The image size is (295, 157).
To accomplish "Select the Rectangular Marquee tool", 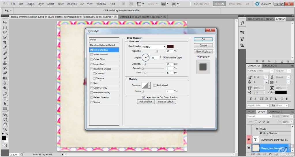I will [5, 28].
